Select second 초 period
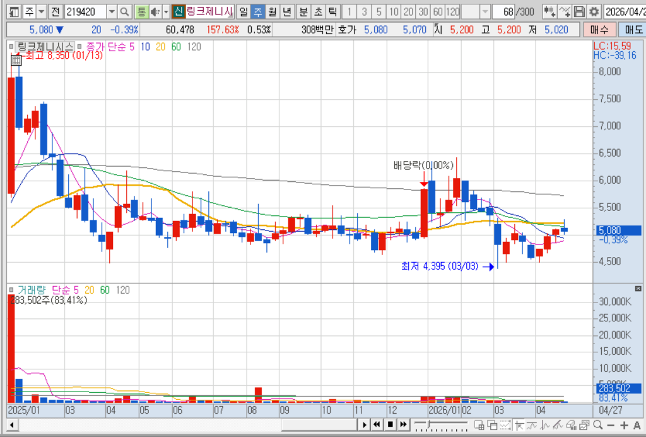This screenshot has width=646, height=437. [x=318, y=11]
